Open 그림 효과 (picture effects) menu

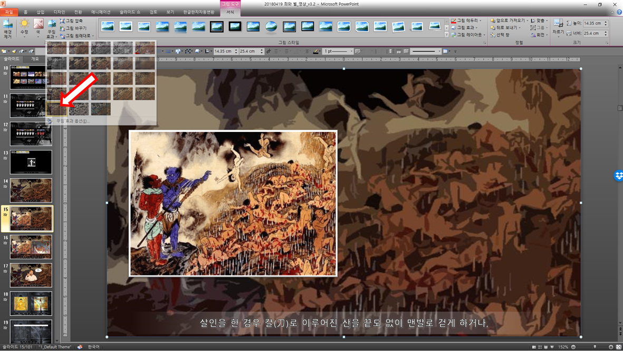(x=464, y=28)
